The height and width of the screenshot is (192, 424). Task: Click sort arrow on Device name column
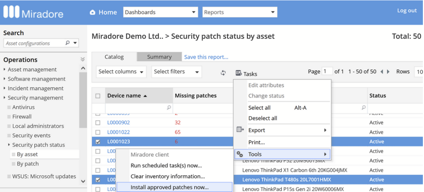[145, 96]
